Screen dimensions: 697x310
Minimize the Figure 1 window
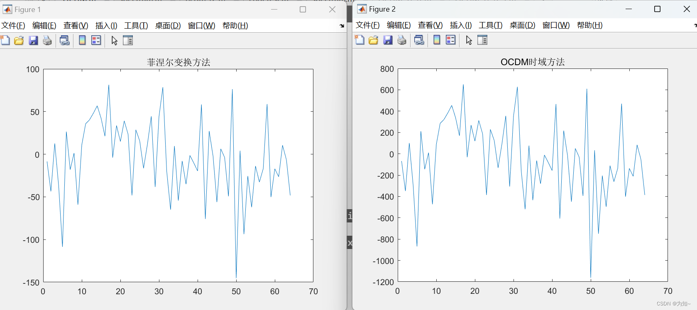[274, 10]
